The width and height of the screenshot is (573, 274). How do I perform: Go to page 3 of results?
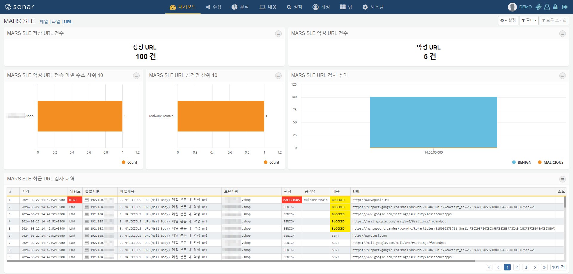[x=526, y=267]
